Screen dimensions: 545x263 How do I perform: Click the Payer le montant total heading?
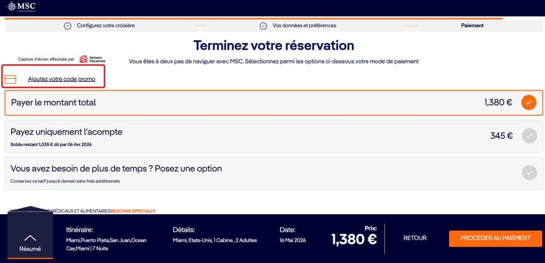click(54, 103)
